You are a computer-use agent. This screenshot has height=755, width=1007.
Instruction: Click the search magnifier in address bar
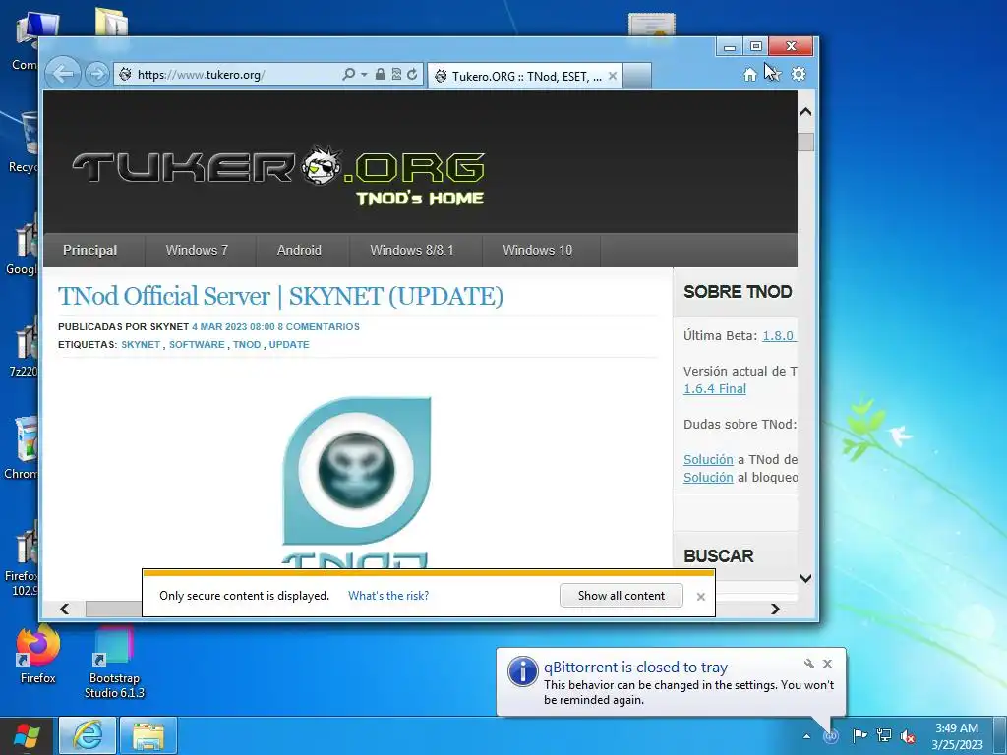pos(349,74)
